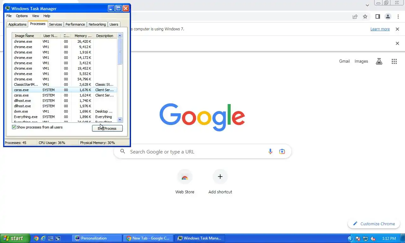
Task: Click the taskbar clock showing 1:12 PM
Action: [x=389, y=239]
